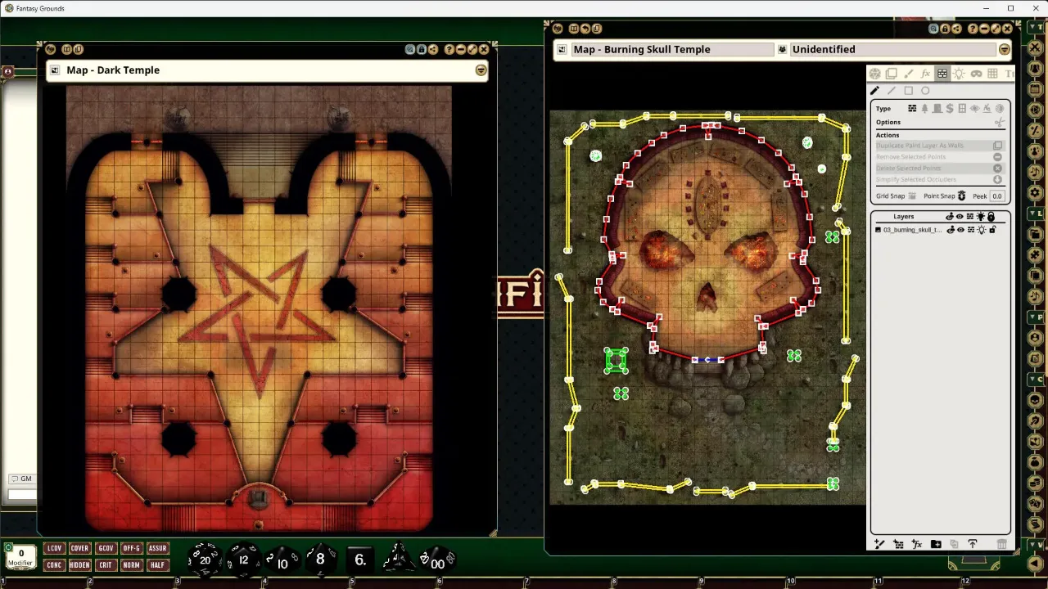Open the lighting bulb toolbar tab
The image size is (1048, 589).
click(x=959, y=74)
